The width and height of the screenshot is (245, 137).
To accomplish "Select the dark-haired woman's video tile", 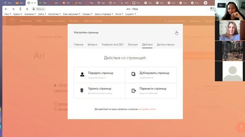I will [x=230, y=10].
